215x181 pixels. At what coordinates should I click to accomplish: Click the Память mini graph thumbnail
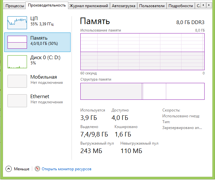click(17, 42)
